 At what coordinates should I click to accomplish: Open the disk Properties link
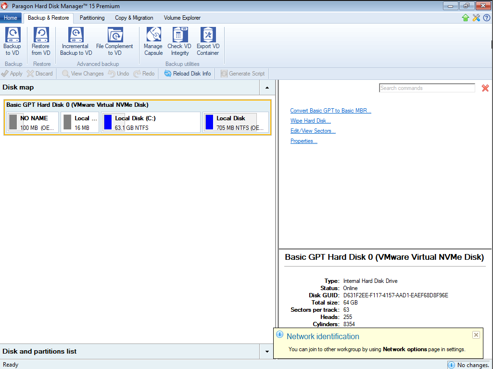(303, 141)
